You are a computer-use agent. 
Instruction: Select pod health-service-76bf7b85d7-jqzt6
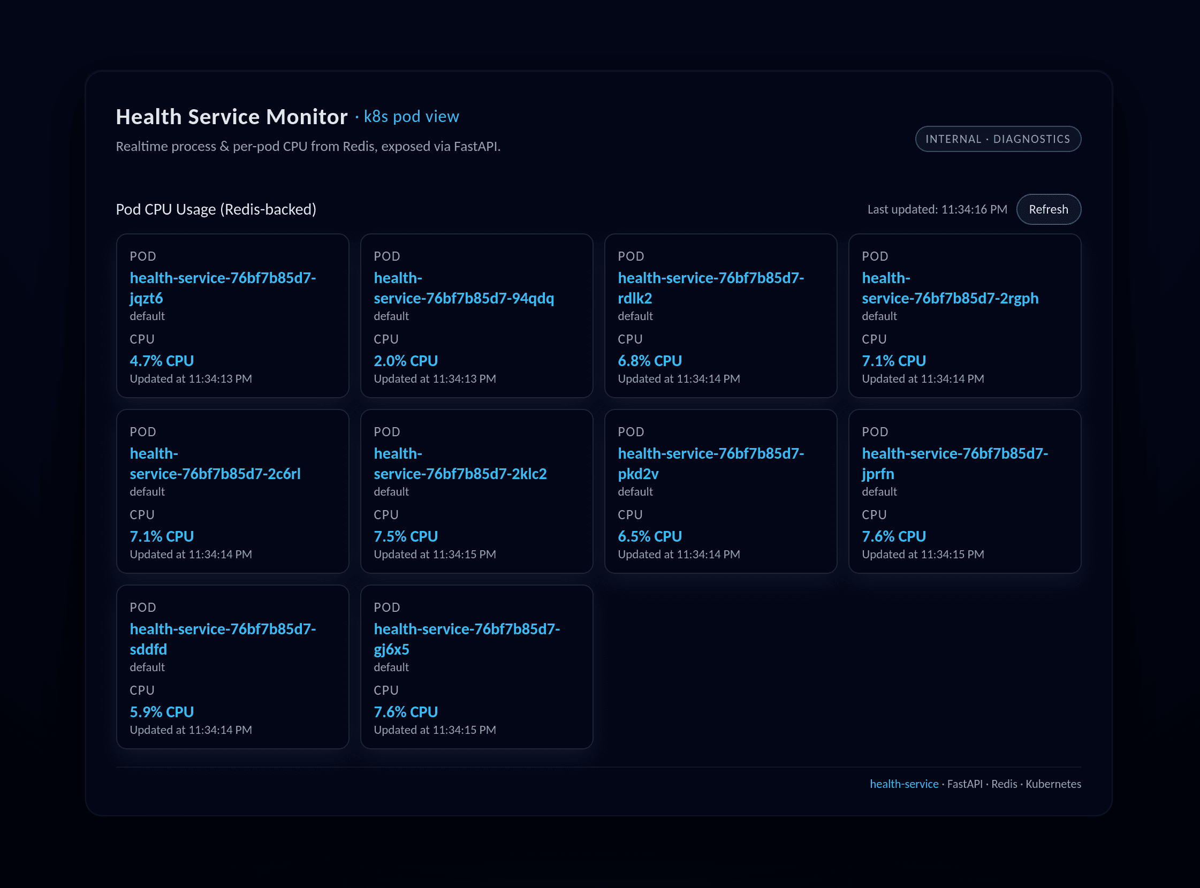[x=223, y=287]
